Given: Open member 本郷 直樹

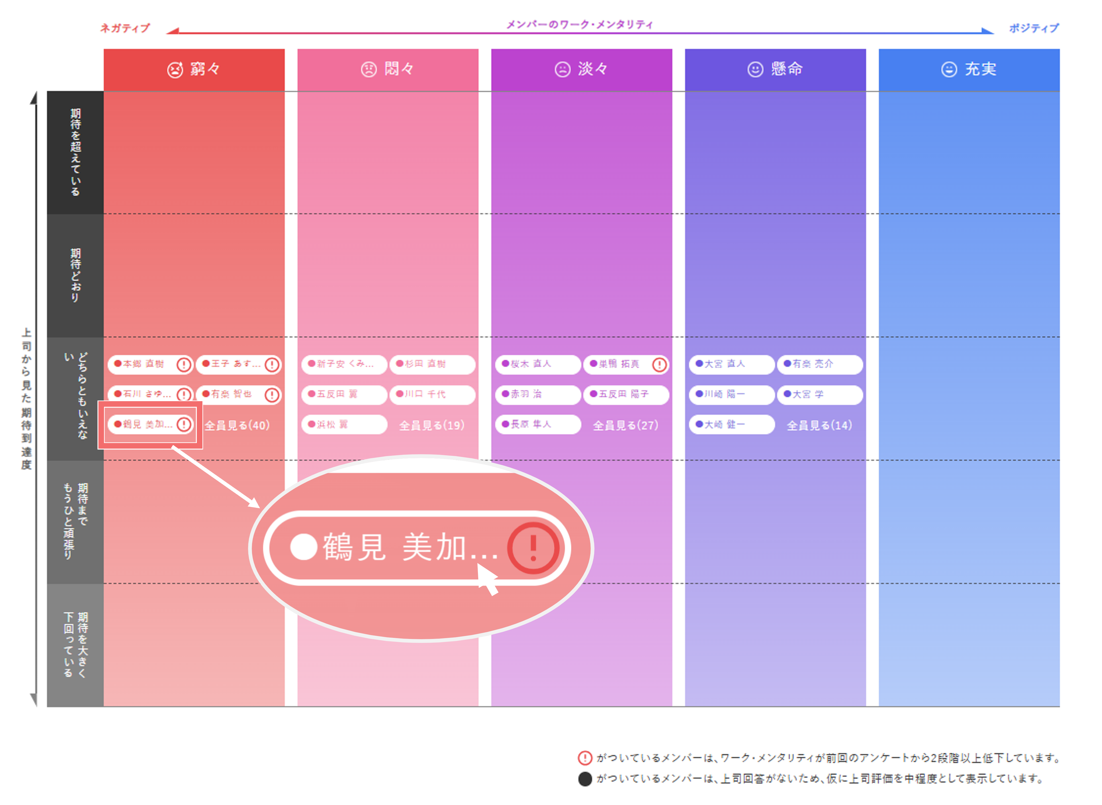Looking at the screenshot, I should pyautogui.click(x=150, y=364).
